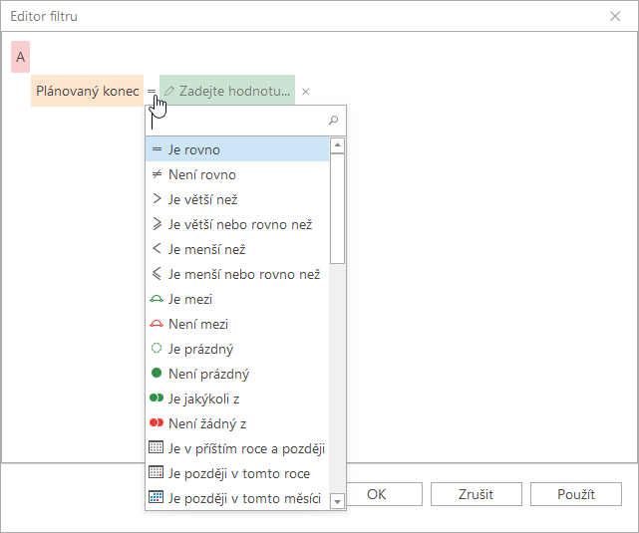
Task: Remove condition with the small x icon
Action: point(306,92)
